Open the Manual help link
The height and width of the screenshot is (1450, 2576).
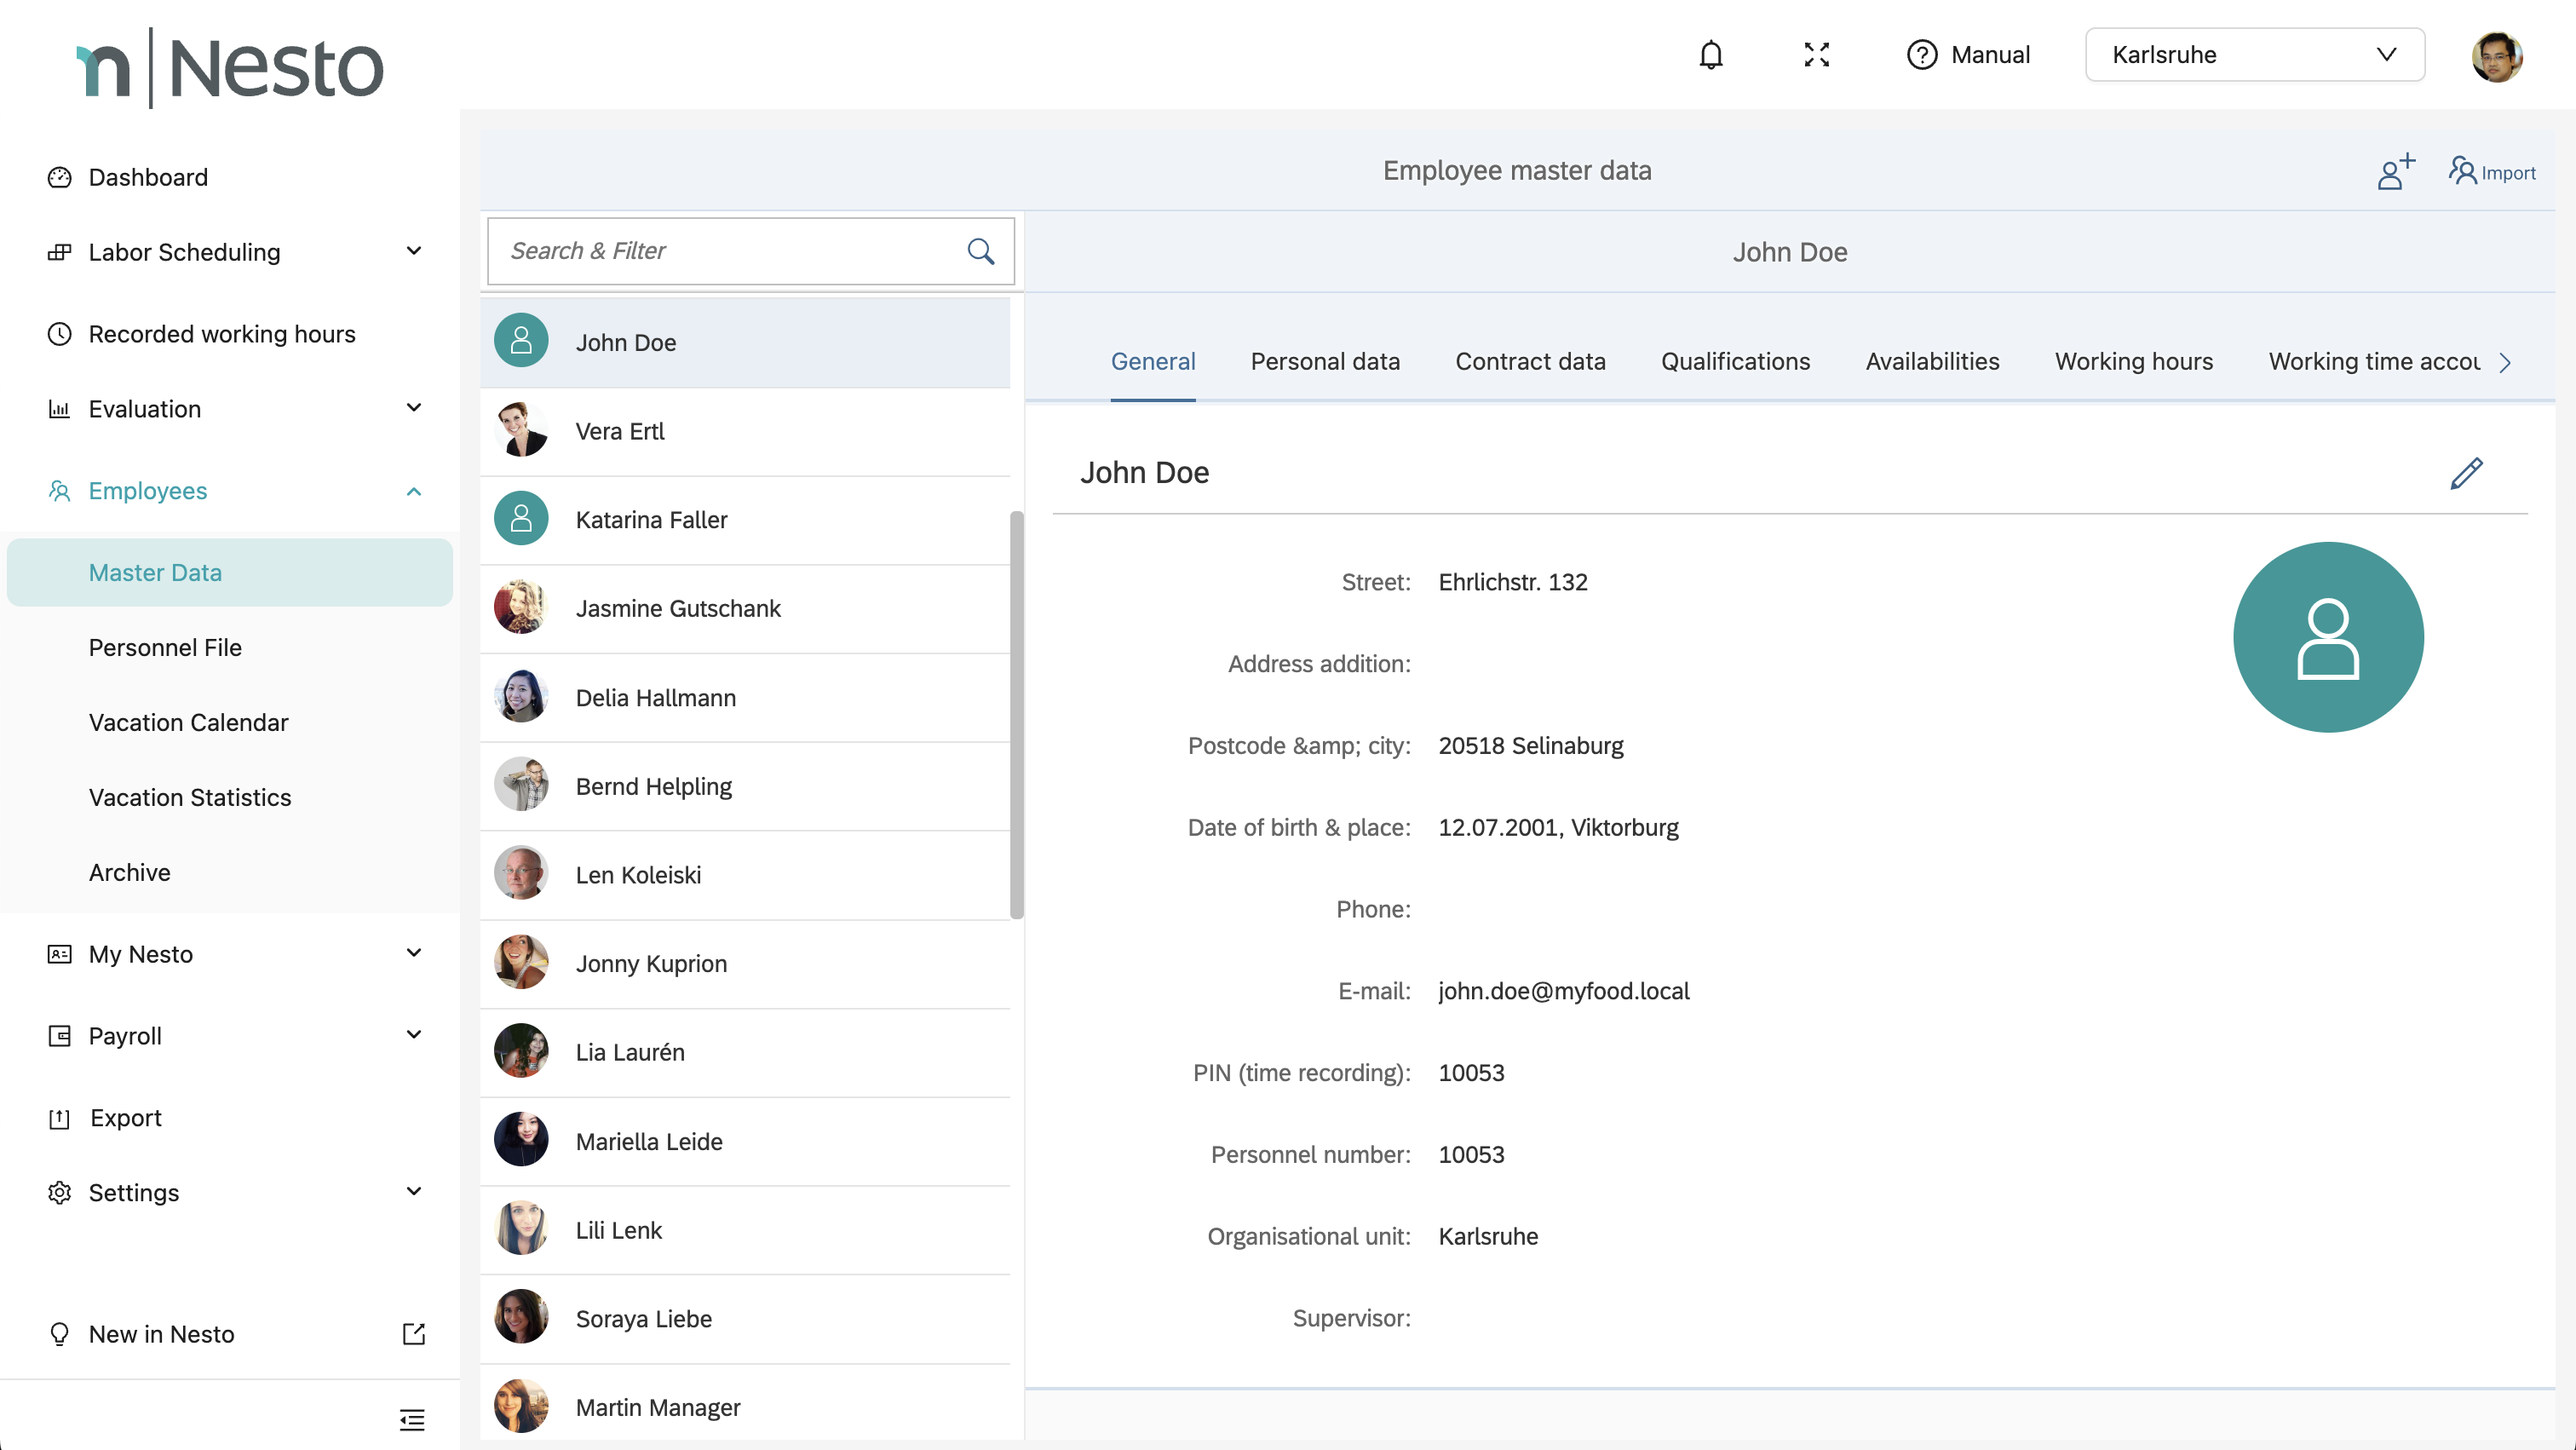tap(1968, 55)
